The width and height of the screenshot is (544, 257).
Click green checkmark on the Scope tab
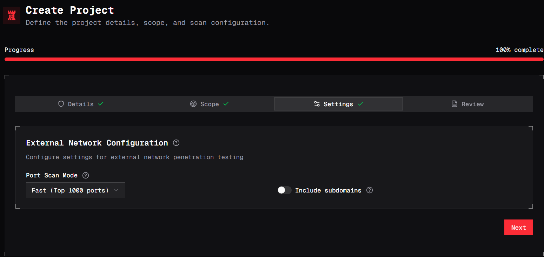pyautogui.click(x=226, y=104)
